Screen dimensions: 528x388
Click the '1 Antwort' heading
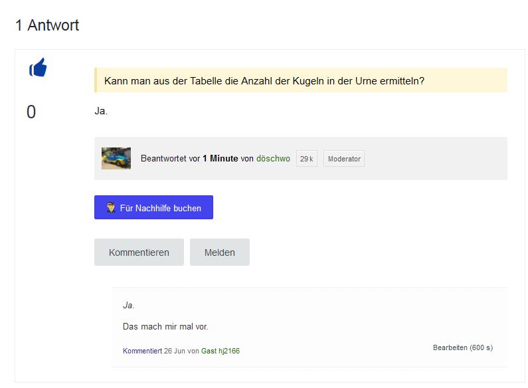(47, 25)
